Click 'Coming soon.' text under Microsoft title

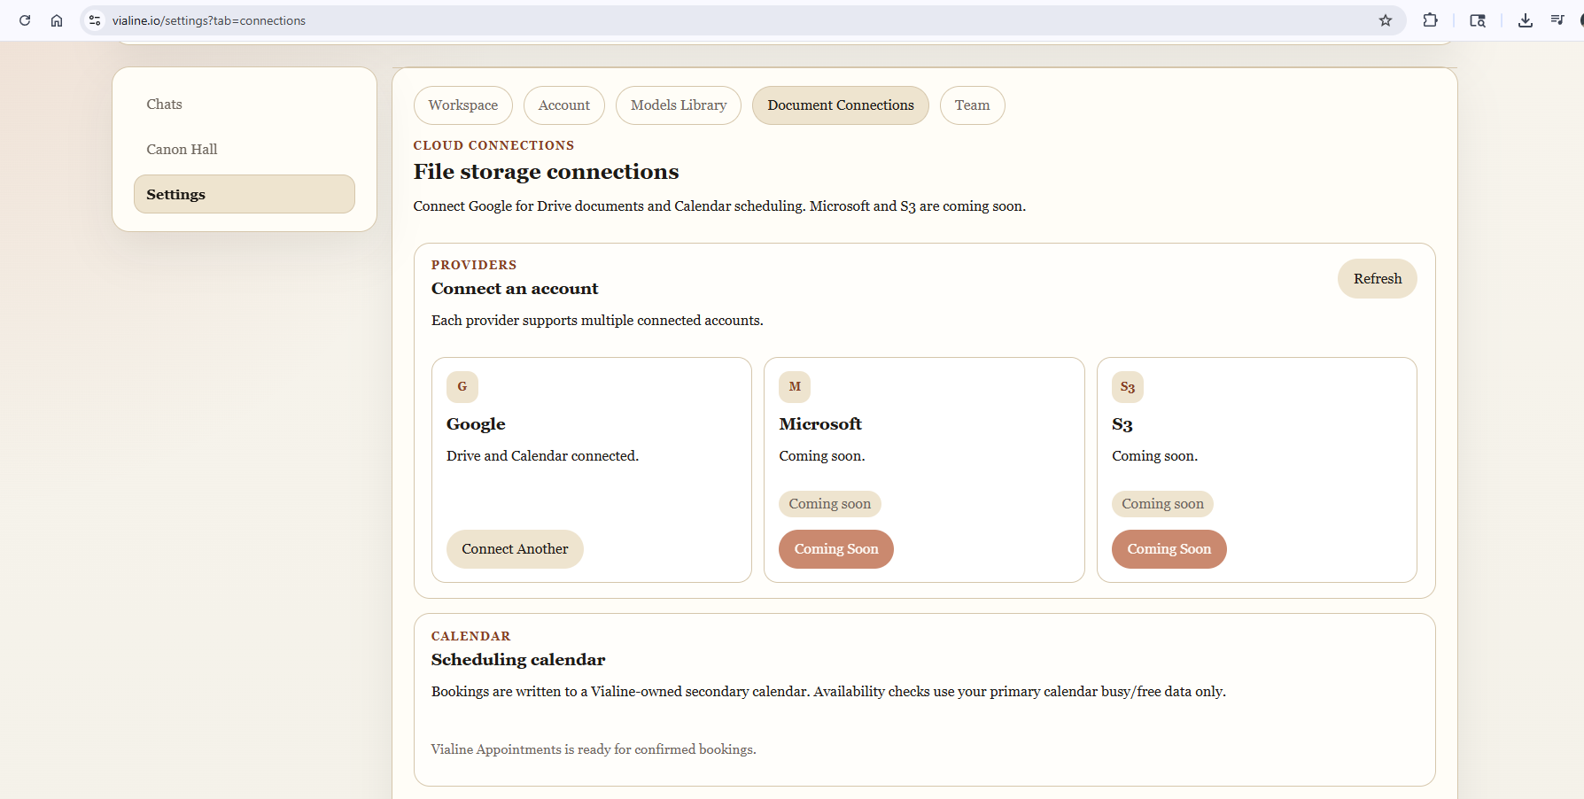click(822, 456)
